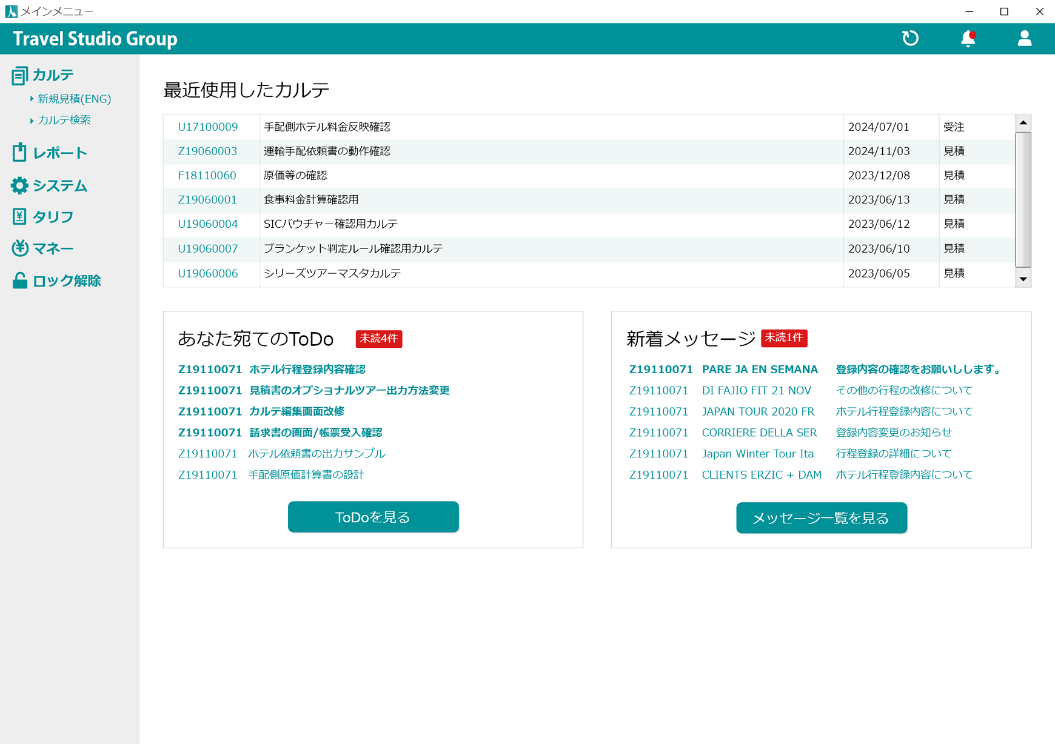Click the refresh icon in header
1055x744 pixels.
pos(910,38)
